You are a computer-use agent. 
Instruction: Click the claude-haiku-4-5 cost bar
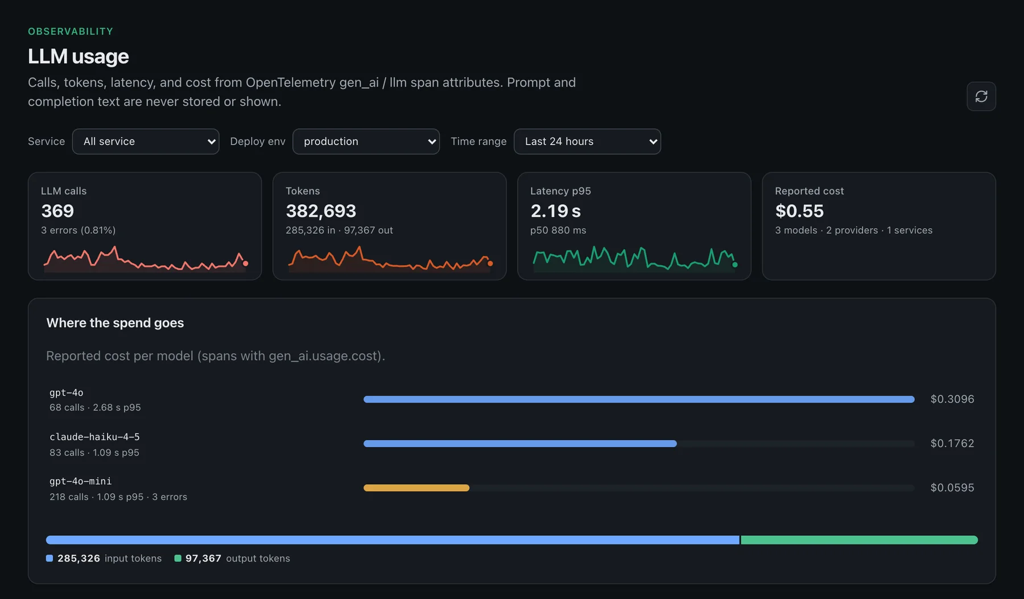tap(520, 444)
